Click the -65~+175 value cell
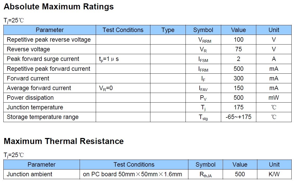 click(x=238, y=117)
